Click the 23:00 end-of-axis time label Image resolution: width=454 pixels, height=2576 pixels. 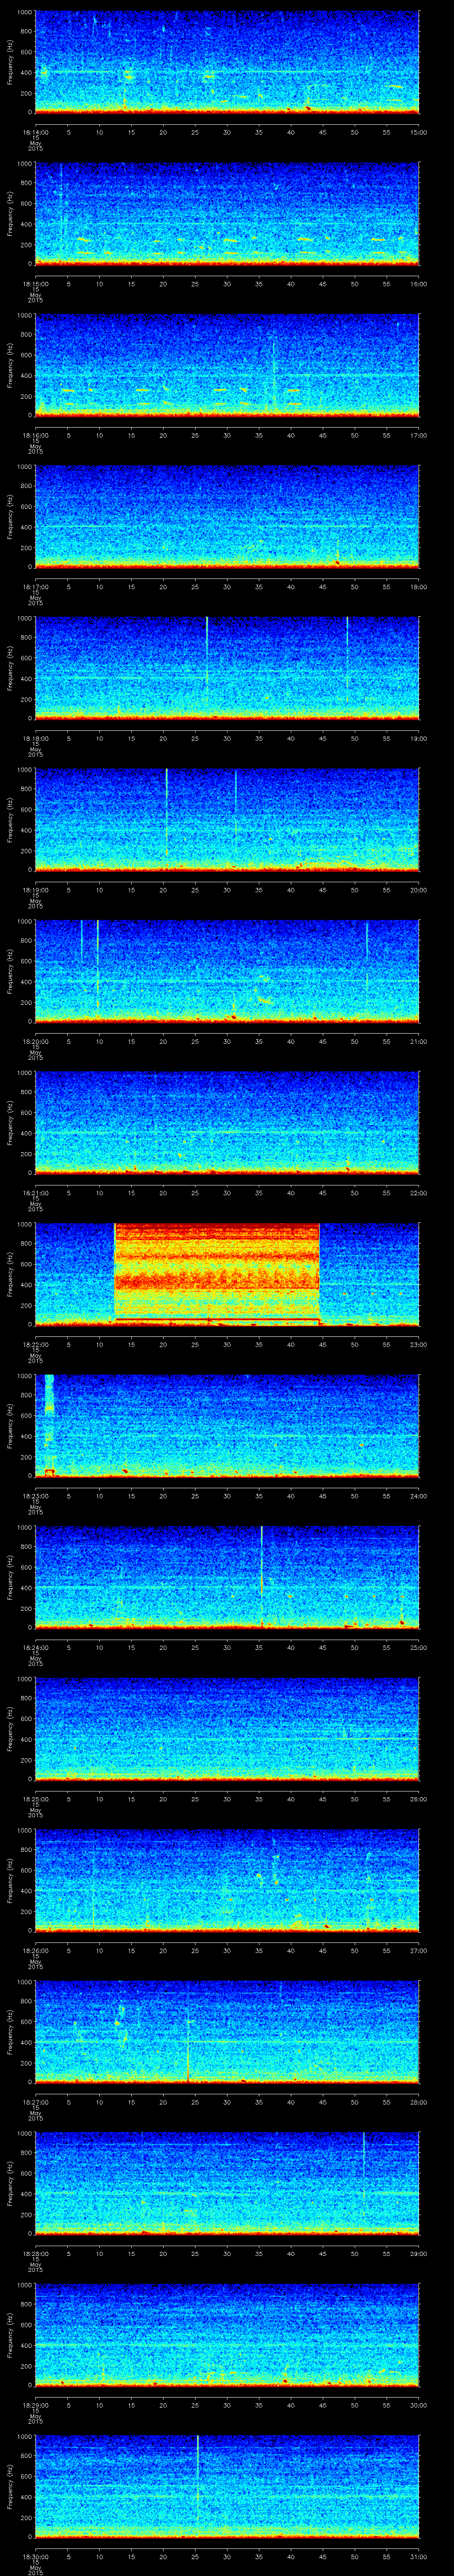click(419, 1344)
